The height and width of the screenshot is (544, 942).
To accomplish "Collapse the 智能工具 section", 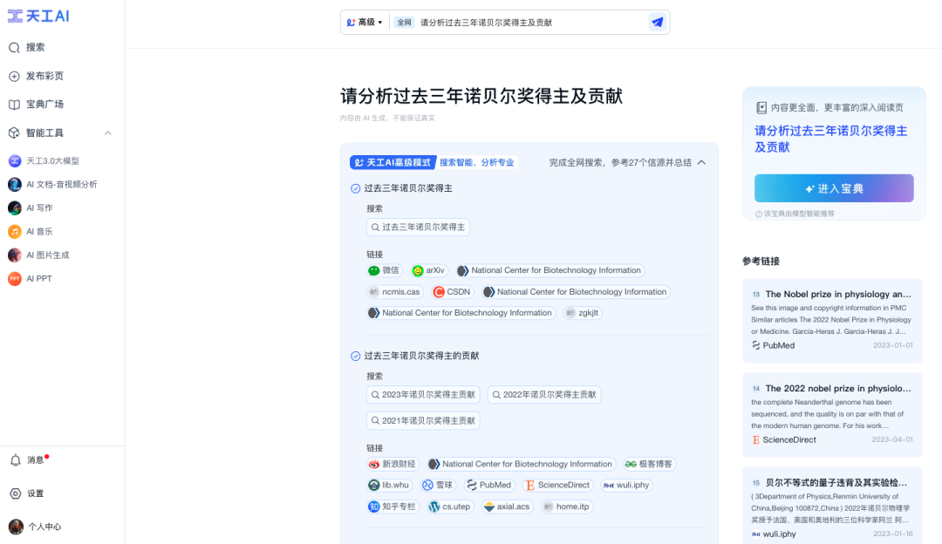I will [108, 133].
